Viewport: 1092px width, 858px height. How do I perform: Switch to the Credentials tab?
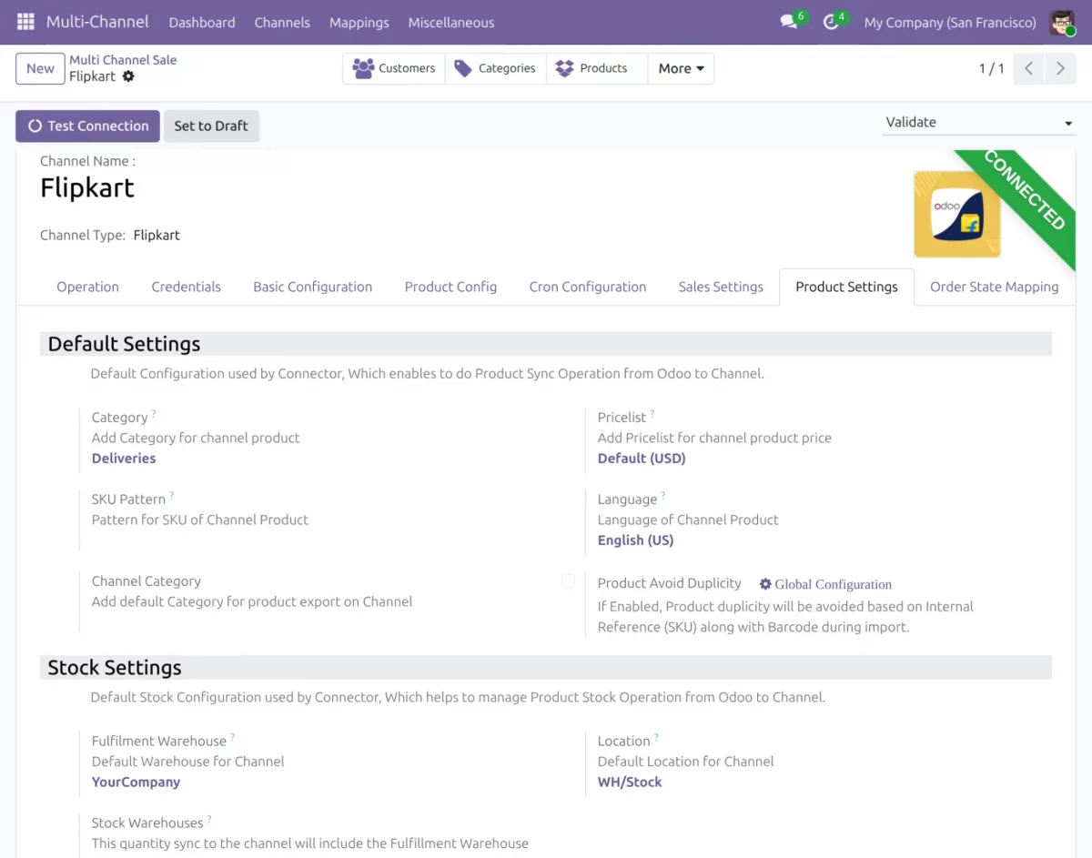tap(187, 287)
